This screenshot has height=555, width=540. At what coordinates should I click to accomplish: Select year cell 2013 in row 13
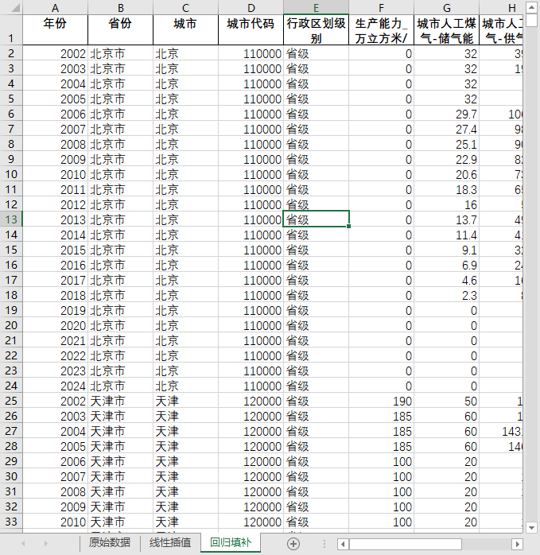click(55, 219)
